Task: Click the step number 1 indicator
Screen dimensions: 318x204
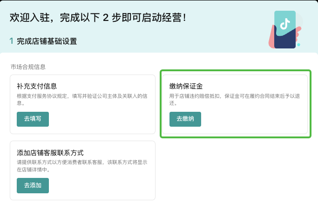Action: point(12,41)
